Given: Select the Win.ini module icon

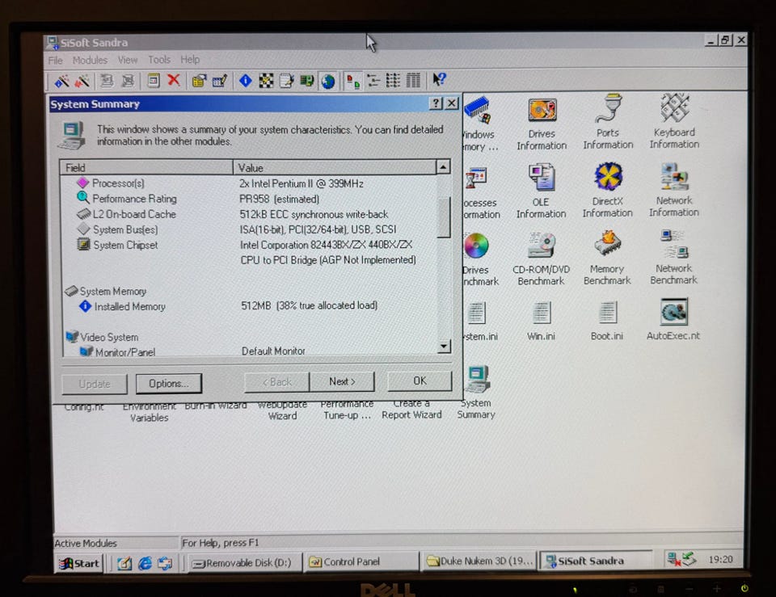Looking at the screenshot, I should coord(541,322).
